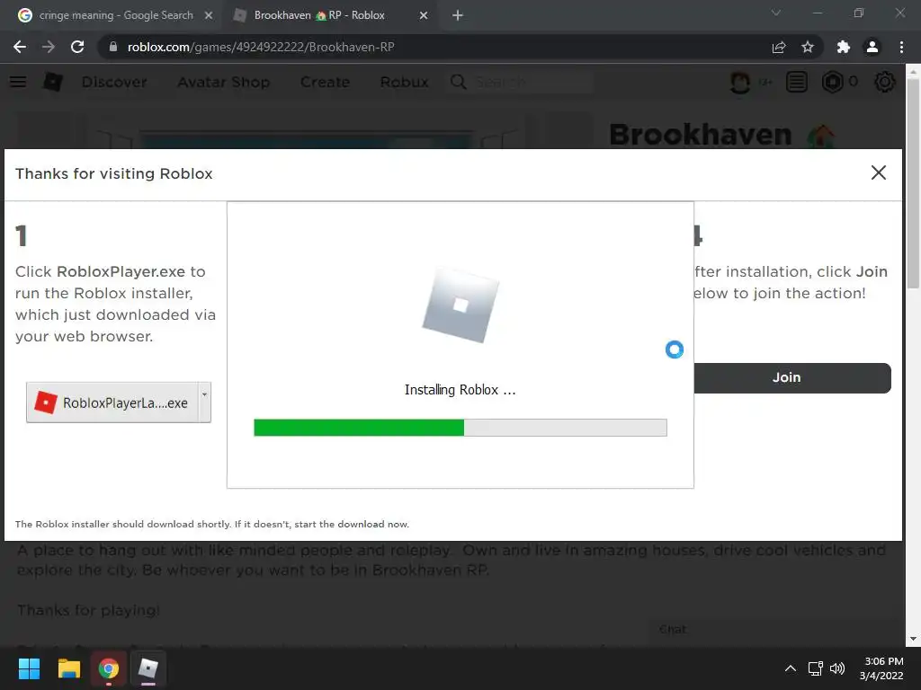Click the Roblox installer taskbar icon
This screenshot has width=921, height=690.
pos(148,668)
